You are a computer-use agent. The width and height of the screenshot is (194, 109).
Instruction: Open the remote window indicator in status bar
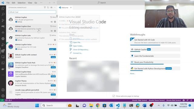tap(2, 100)
